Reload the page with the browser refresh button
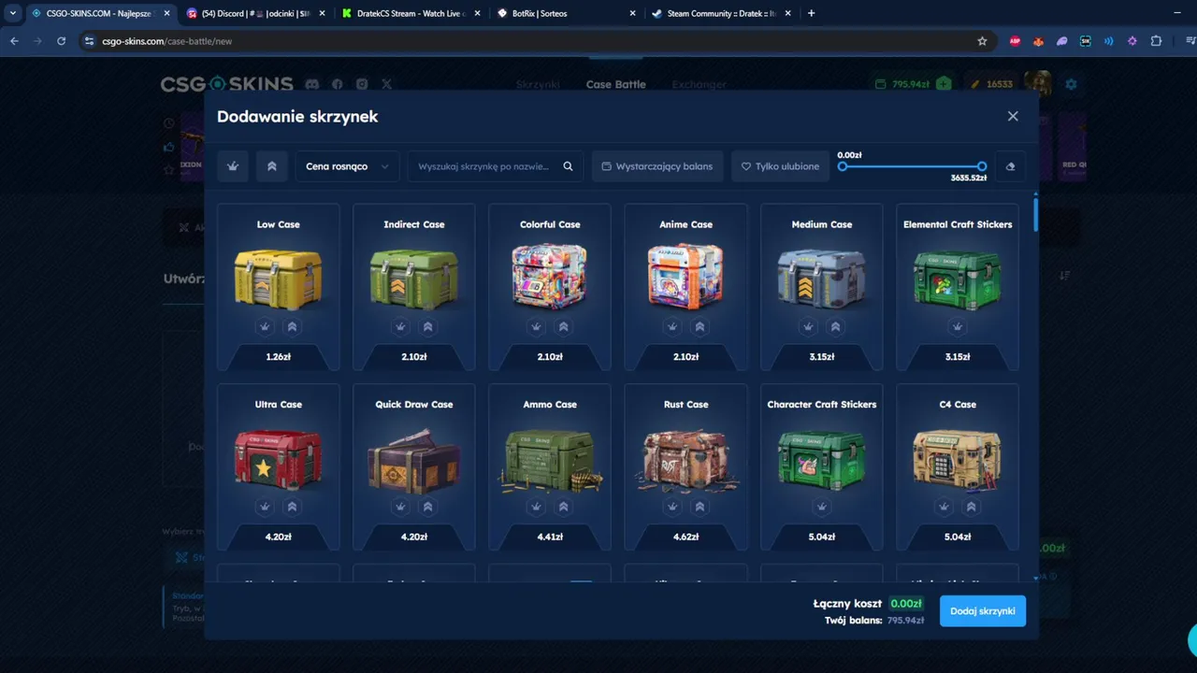The image size is (1197, 673). pyautogui.click(x=62, y=41)
